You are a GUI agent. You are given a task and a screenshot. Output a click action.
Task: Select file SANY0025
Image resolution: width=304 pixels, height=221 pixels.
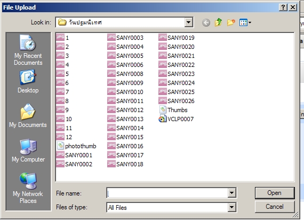pos(177,92)
